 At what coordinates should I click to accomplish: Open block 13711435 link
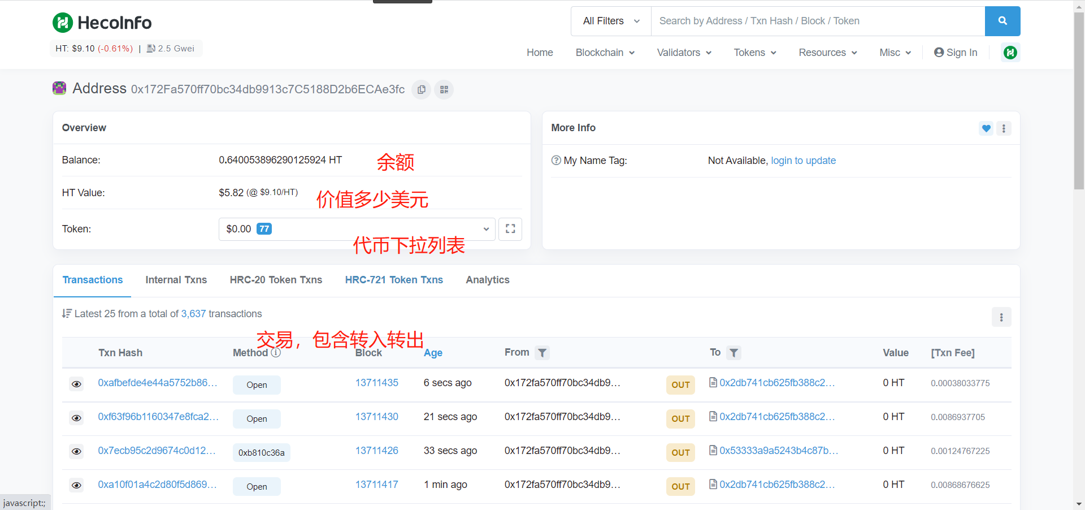coord(376,383)
